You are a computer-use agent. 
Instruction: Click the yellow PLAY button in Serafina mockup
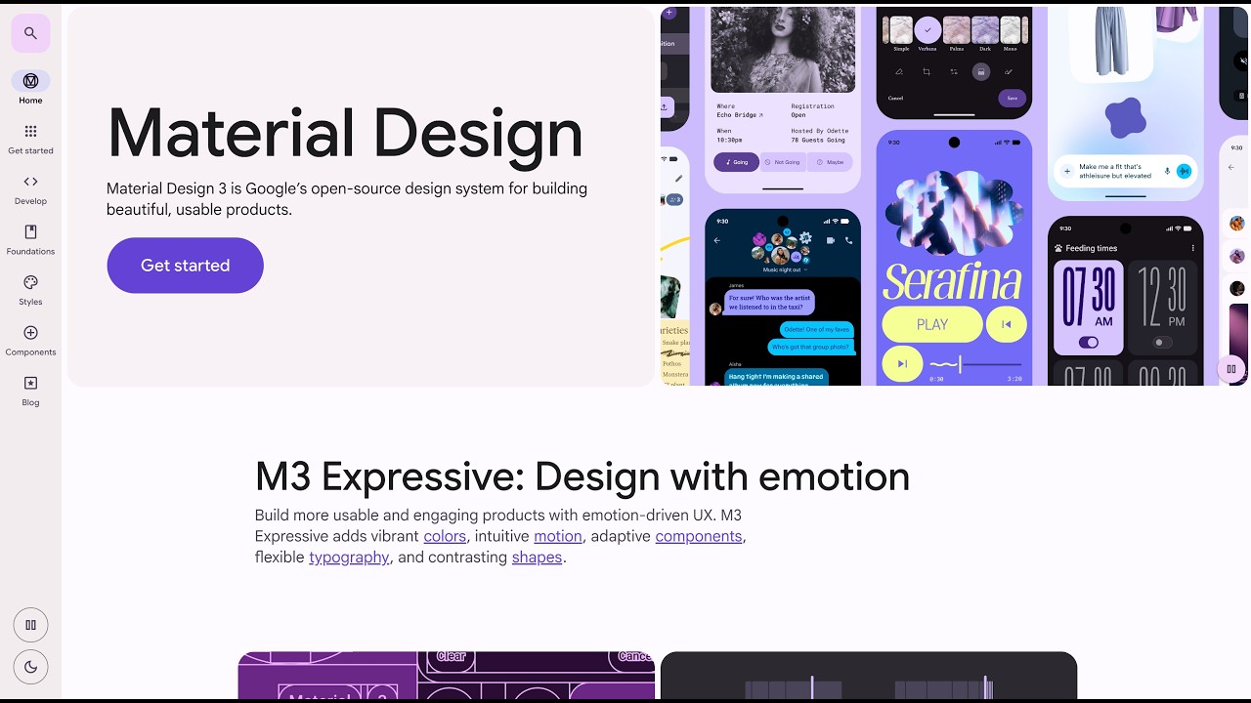click(x=932, y=325)
